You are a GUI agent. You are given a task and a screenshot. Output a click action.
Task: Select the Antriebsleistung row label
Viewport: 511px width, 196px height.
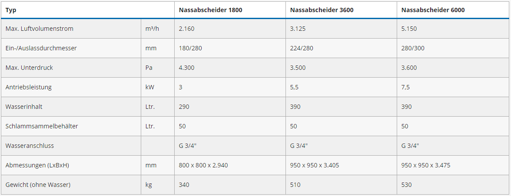pyautogui.click(x=29, y=87)
